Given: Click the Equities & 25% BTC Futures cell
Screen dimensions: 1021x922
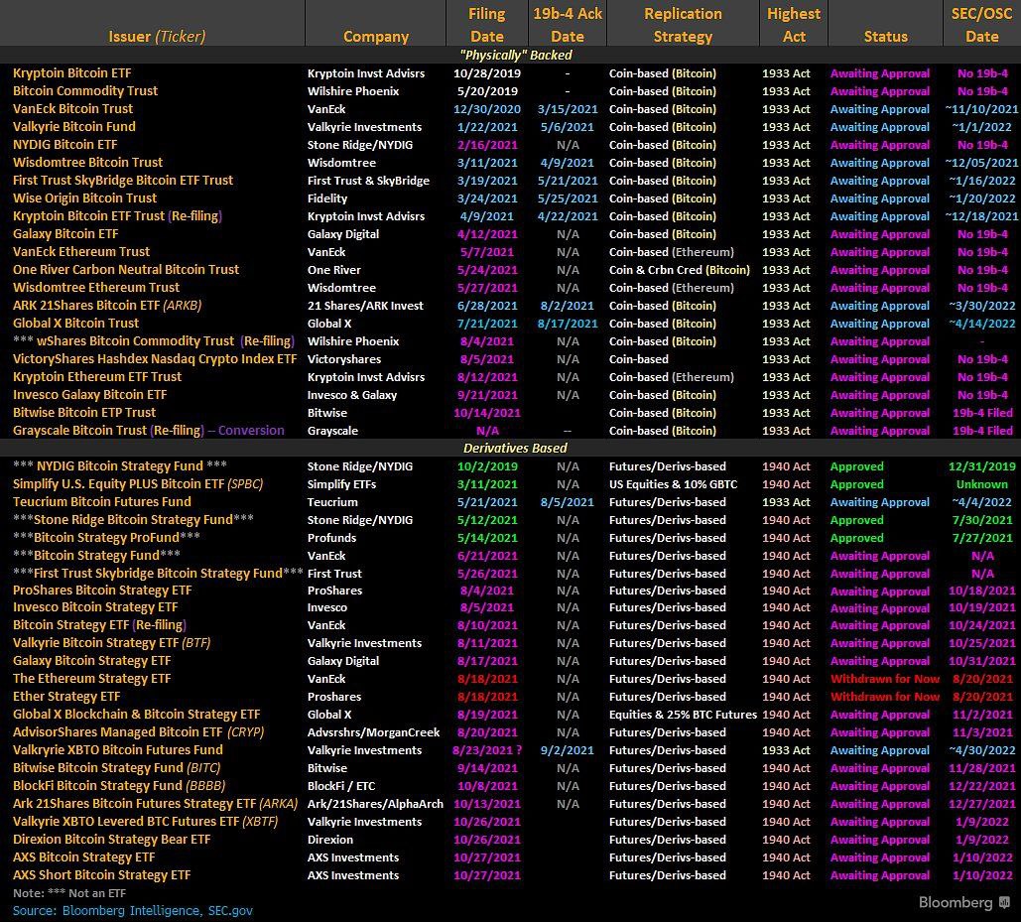Looking at the screenshot, I should pos(683,715).
